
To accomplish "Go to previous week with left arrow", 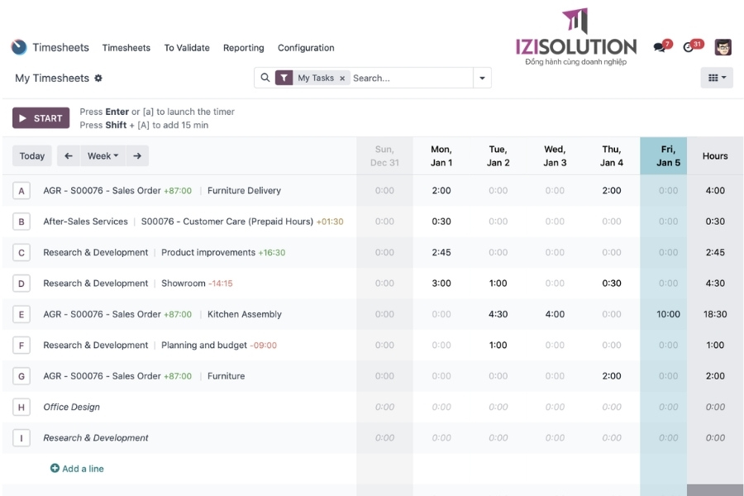I will coord(69,155).
